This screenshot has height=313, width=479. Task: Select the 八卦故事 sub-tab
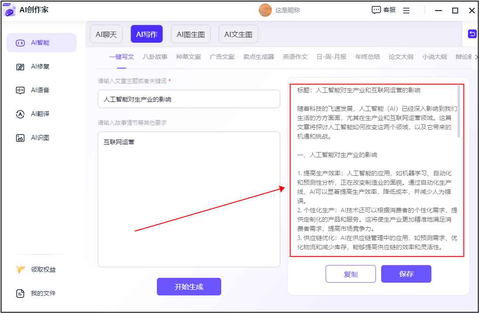click(x=155, y=57)
